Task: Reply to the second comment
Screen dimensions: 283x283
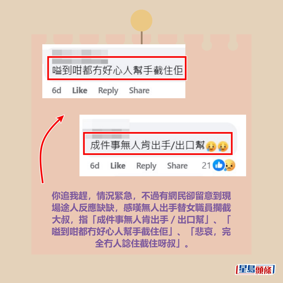Action: [x=146, y=166]
